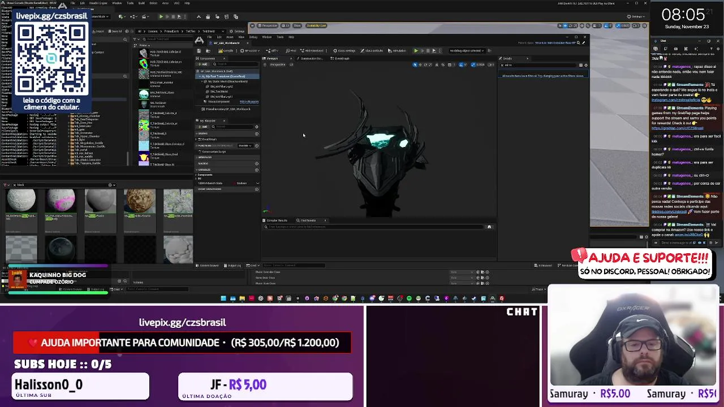Open Lit view mode in Blueprint viewport

[291, 64]
